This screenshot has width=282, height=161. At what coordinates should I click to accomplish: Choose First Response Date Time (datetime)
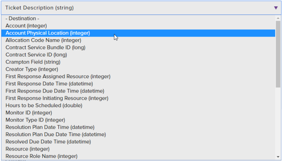click(49, 84)
